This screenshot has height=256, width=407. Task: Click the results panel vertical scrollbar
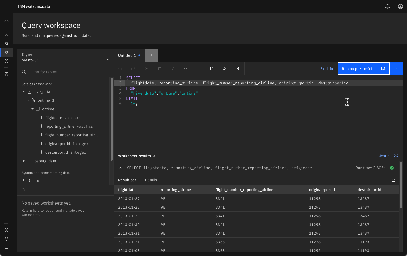401,185
